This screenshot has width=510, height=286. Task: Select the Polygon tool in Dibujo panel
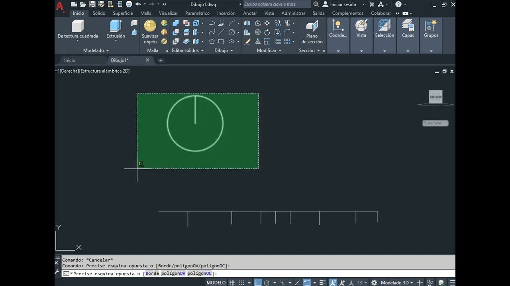pos(212,41)
